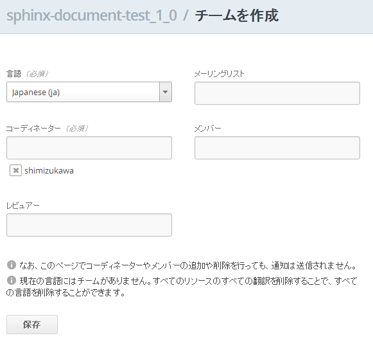Select the coordinator name shimizukawa
Image resolution: width=373 pixels, height=340 pixels.
tap(49, 171)
